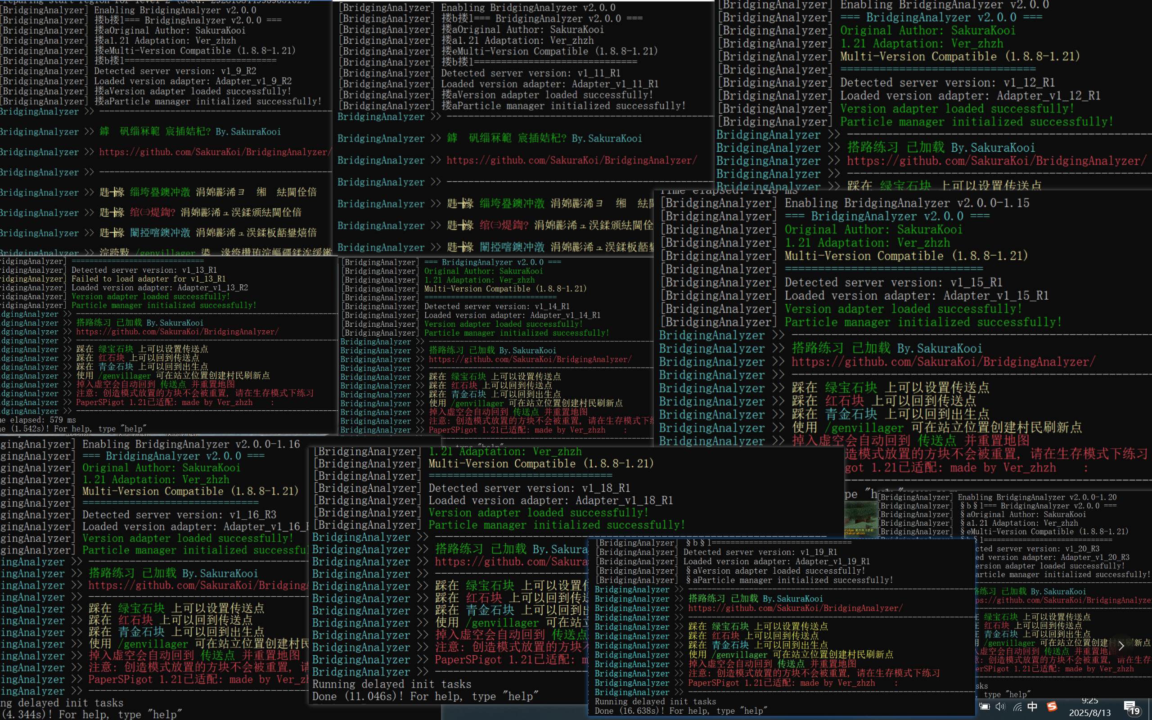Click 'Detected server version: v1_19_R1' line

tap(760, 553)
